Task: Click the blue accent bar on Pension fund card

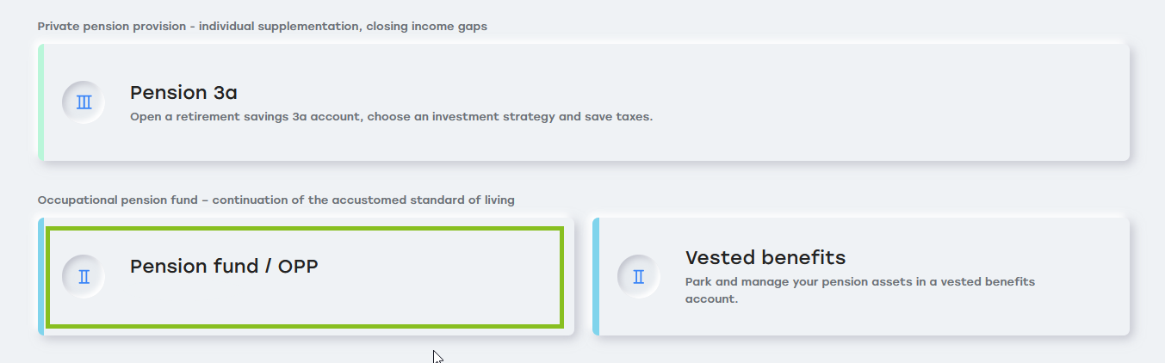Action: (x=40, y=276)
